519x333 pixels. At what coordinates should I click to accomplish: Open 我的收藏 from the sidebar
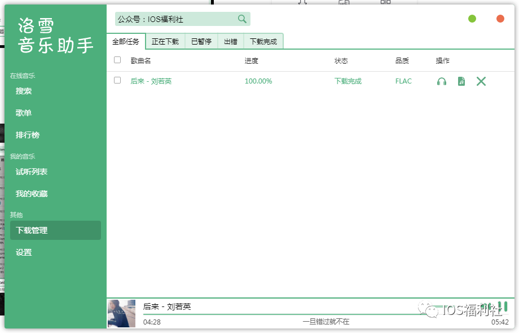pyautogui.click(x=32, y=194)
